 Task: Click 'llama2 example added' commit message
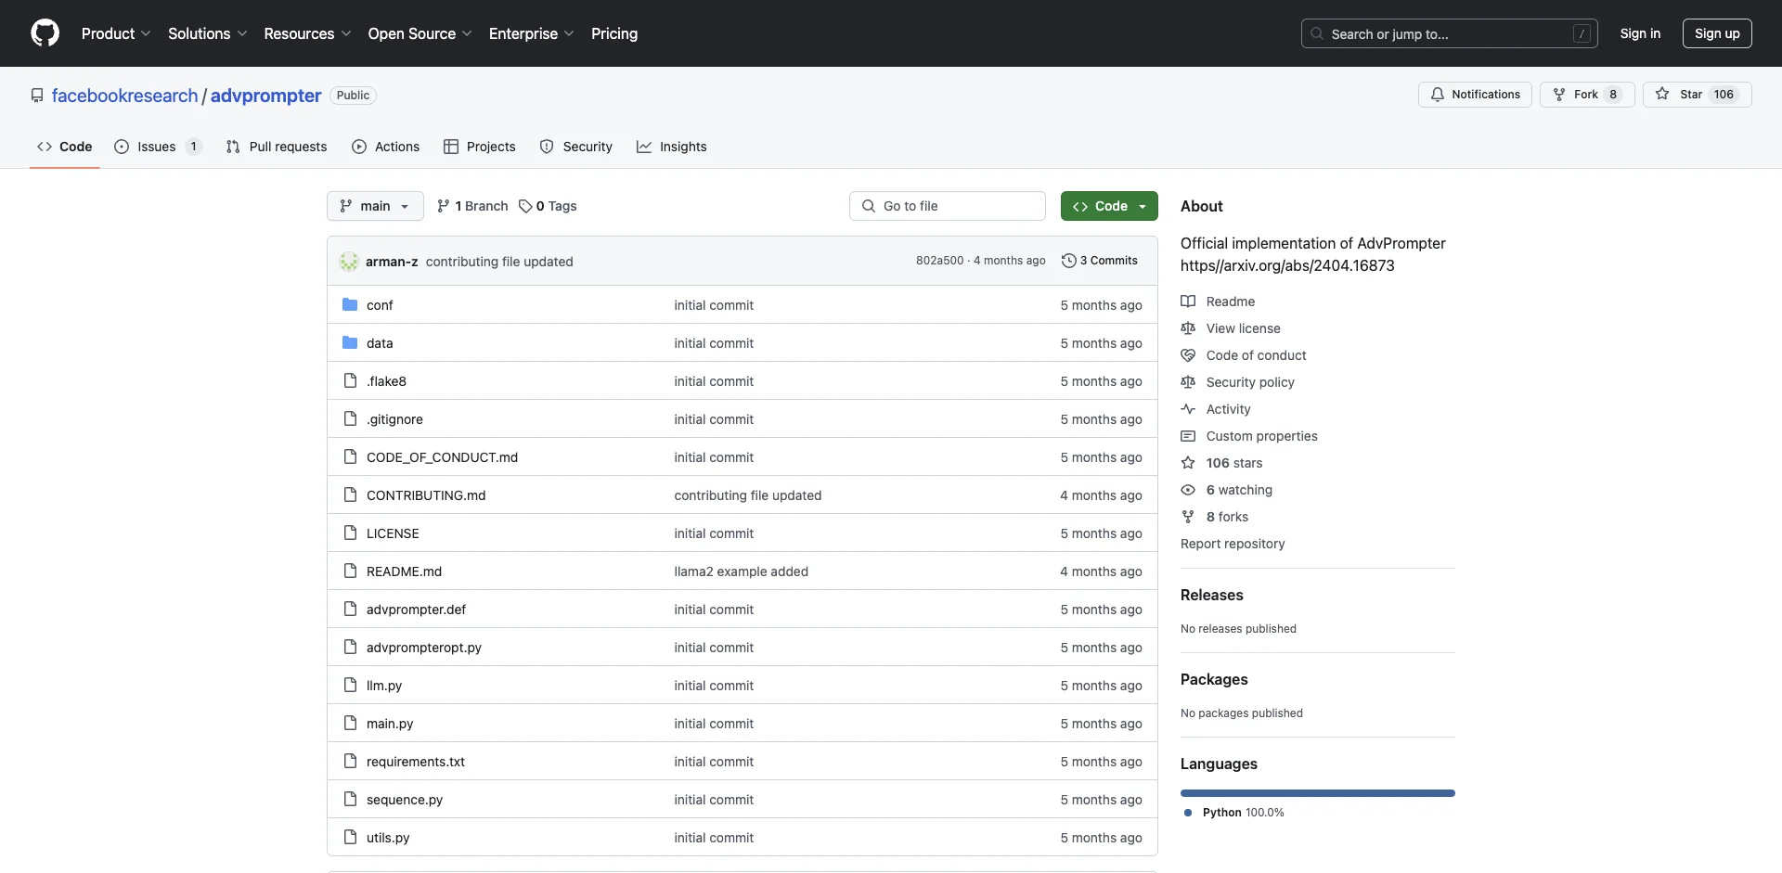point(742,571)
